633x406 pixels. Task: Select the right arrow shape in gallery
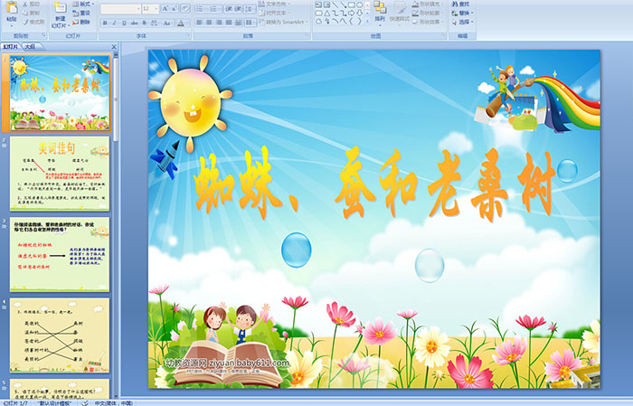(x=351, y=14)
